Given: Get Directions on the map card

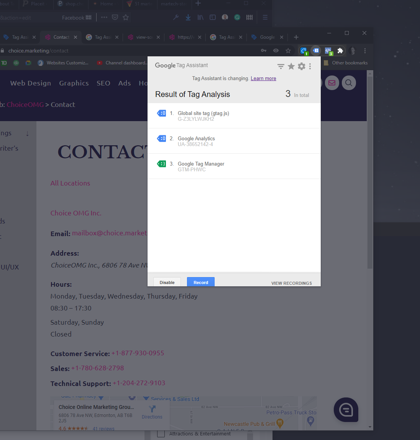Looking at the screenshot, I should coord(152,412).
